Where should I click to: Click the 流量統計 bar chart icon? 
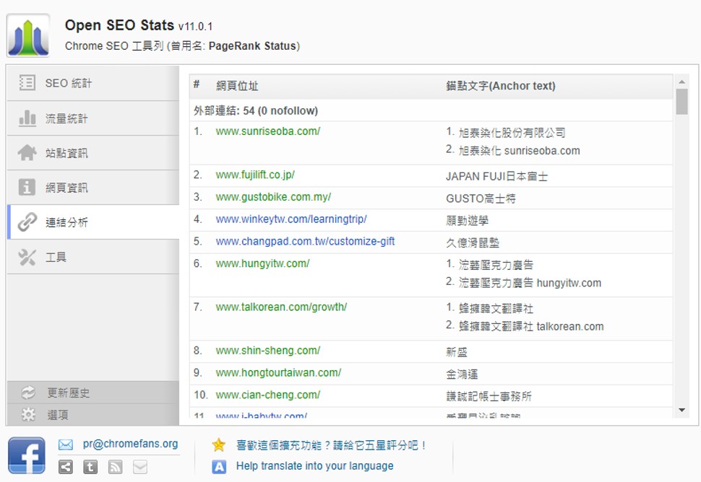[27, 118]
